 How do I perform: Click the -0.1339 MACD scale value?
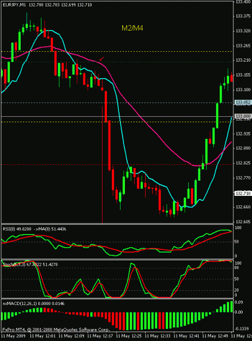click(x=242, y=328)
